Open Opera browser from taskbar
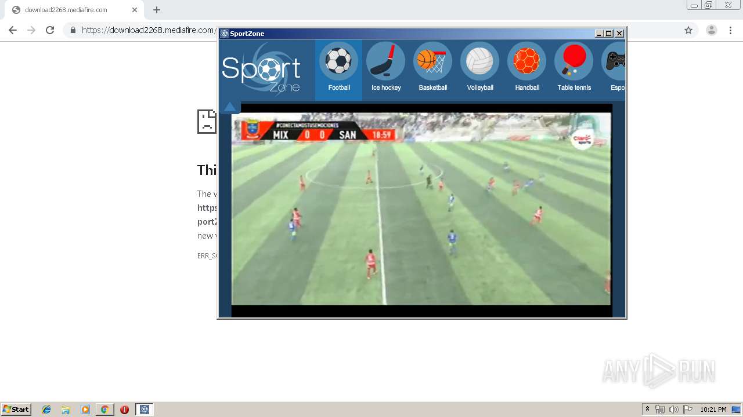The image size is (743, 417). click(124, 409)
